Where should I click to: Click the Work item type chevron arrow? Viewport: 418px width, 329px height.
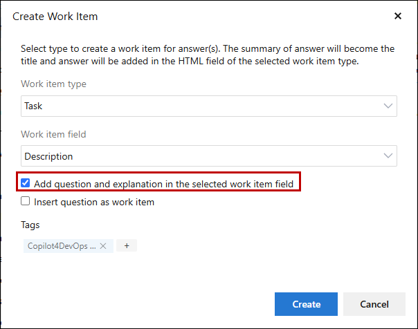pyautogui.click(x=388, y=106)
